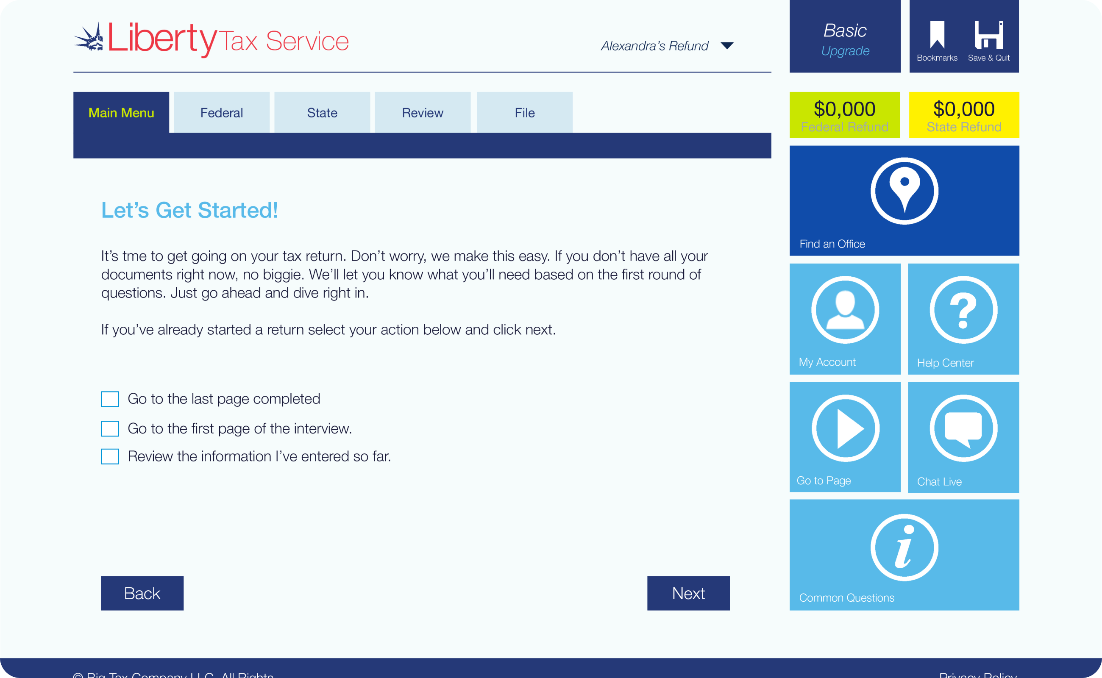The width and height of the screenshot is (1102, 678).
Task: Click the Basic Upgrade link
Action: pyautogui.click(x=845, y=51)
